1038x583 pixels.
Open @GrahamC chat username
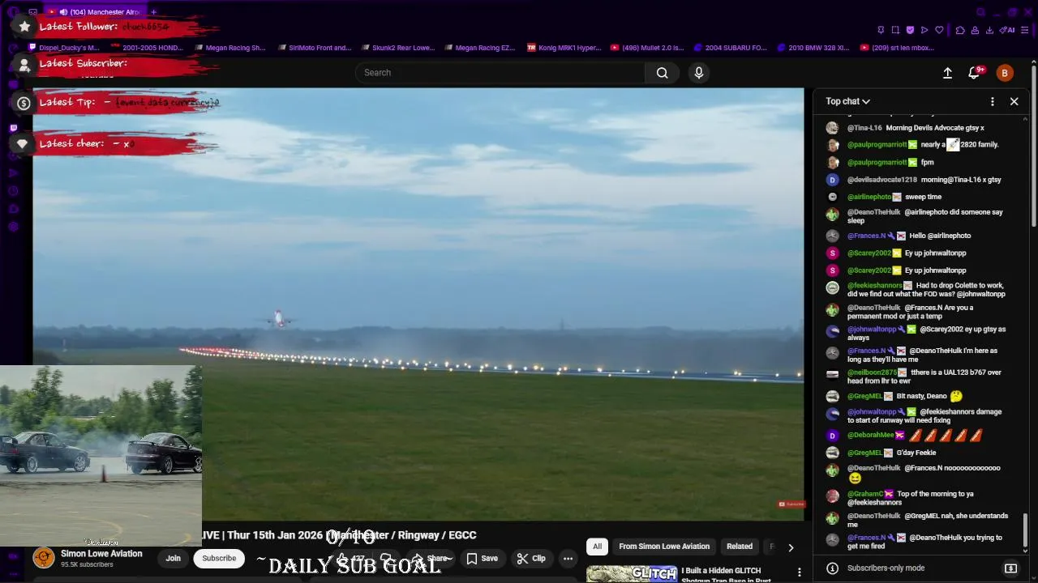865,494
